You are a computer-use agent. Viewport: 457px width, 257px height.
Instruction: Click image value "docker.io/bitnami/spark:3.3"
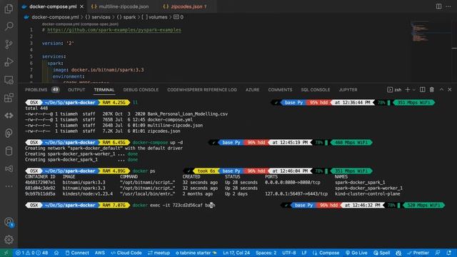point(107,70)
